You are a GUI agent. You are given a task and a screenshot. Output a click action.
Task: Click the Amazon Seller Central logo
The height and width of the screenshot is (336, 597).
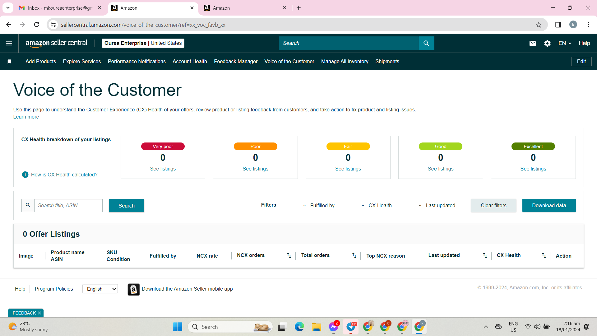56,43
